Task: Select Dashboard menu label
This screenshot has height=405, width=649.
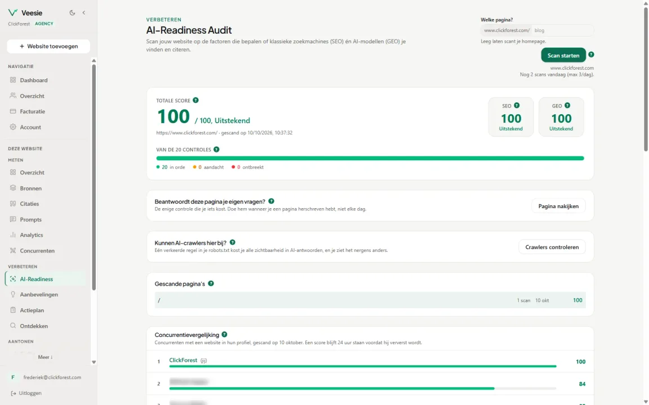Action: pos(34,80)
